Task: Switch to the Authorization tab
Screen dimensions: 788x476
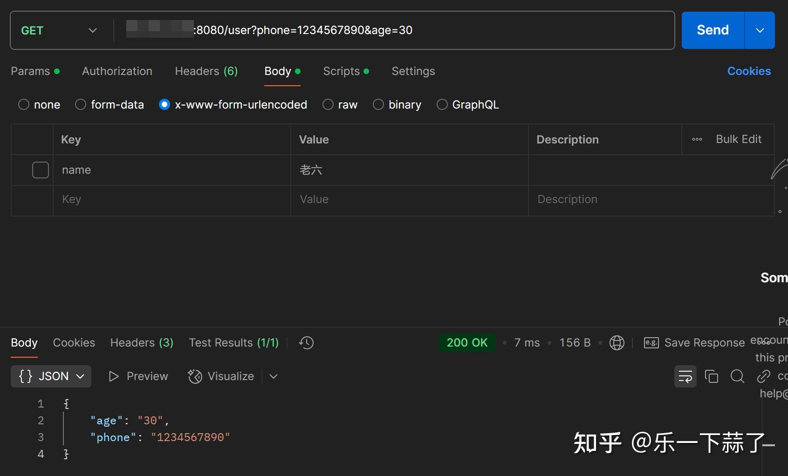Action: pyautogui.click(x=117, y=71)
